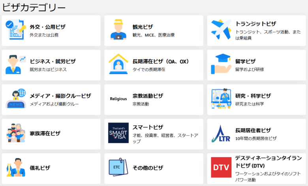Click the 外交または公務 description text

[44, 35]
